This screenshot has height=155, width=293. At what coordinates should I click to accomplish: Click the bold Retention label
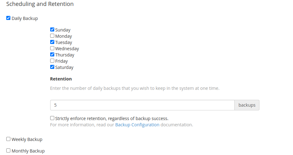click(61, 79)
